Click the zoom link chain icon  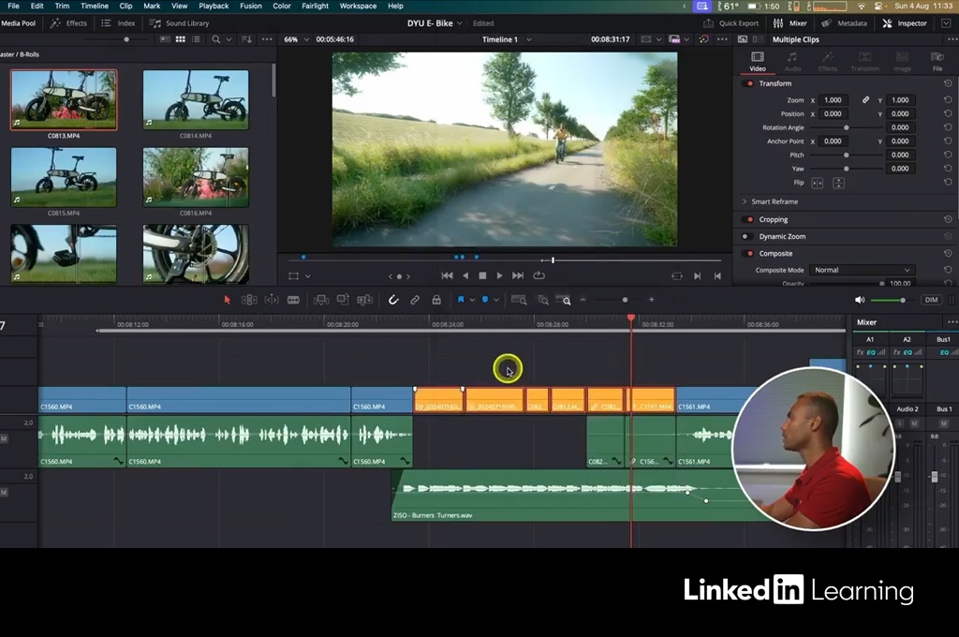coord(865,100)
